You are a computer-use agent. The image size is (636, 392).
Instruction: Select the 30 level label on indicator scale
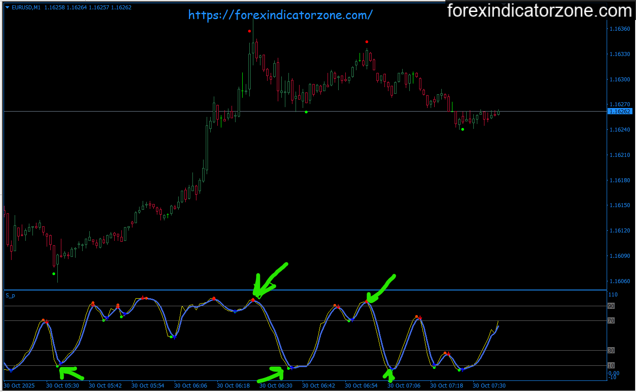pos(611,351)
